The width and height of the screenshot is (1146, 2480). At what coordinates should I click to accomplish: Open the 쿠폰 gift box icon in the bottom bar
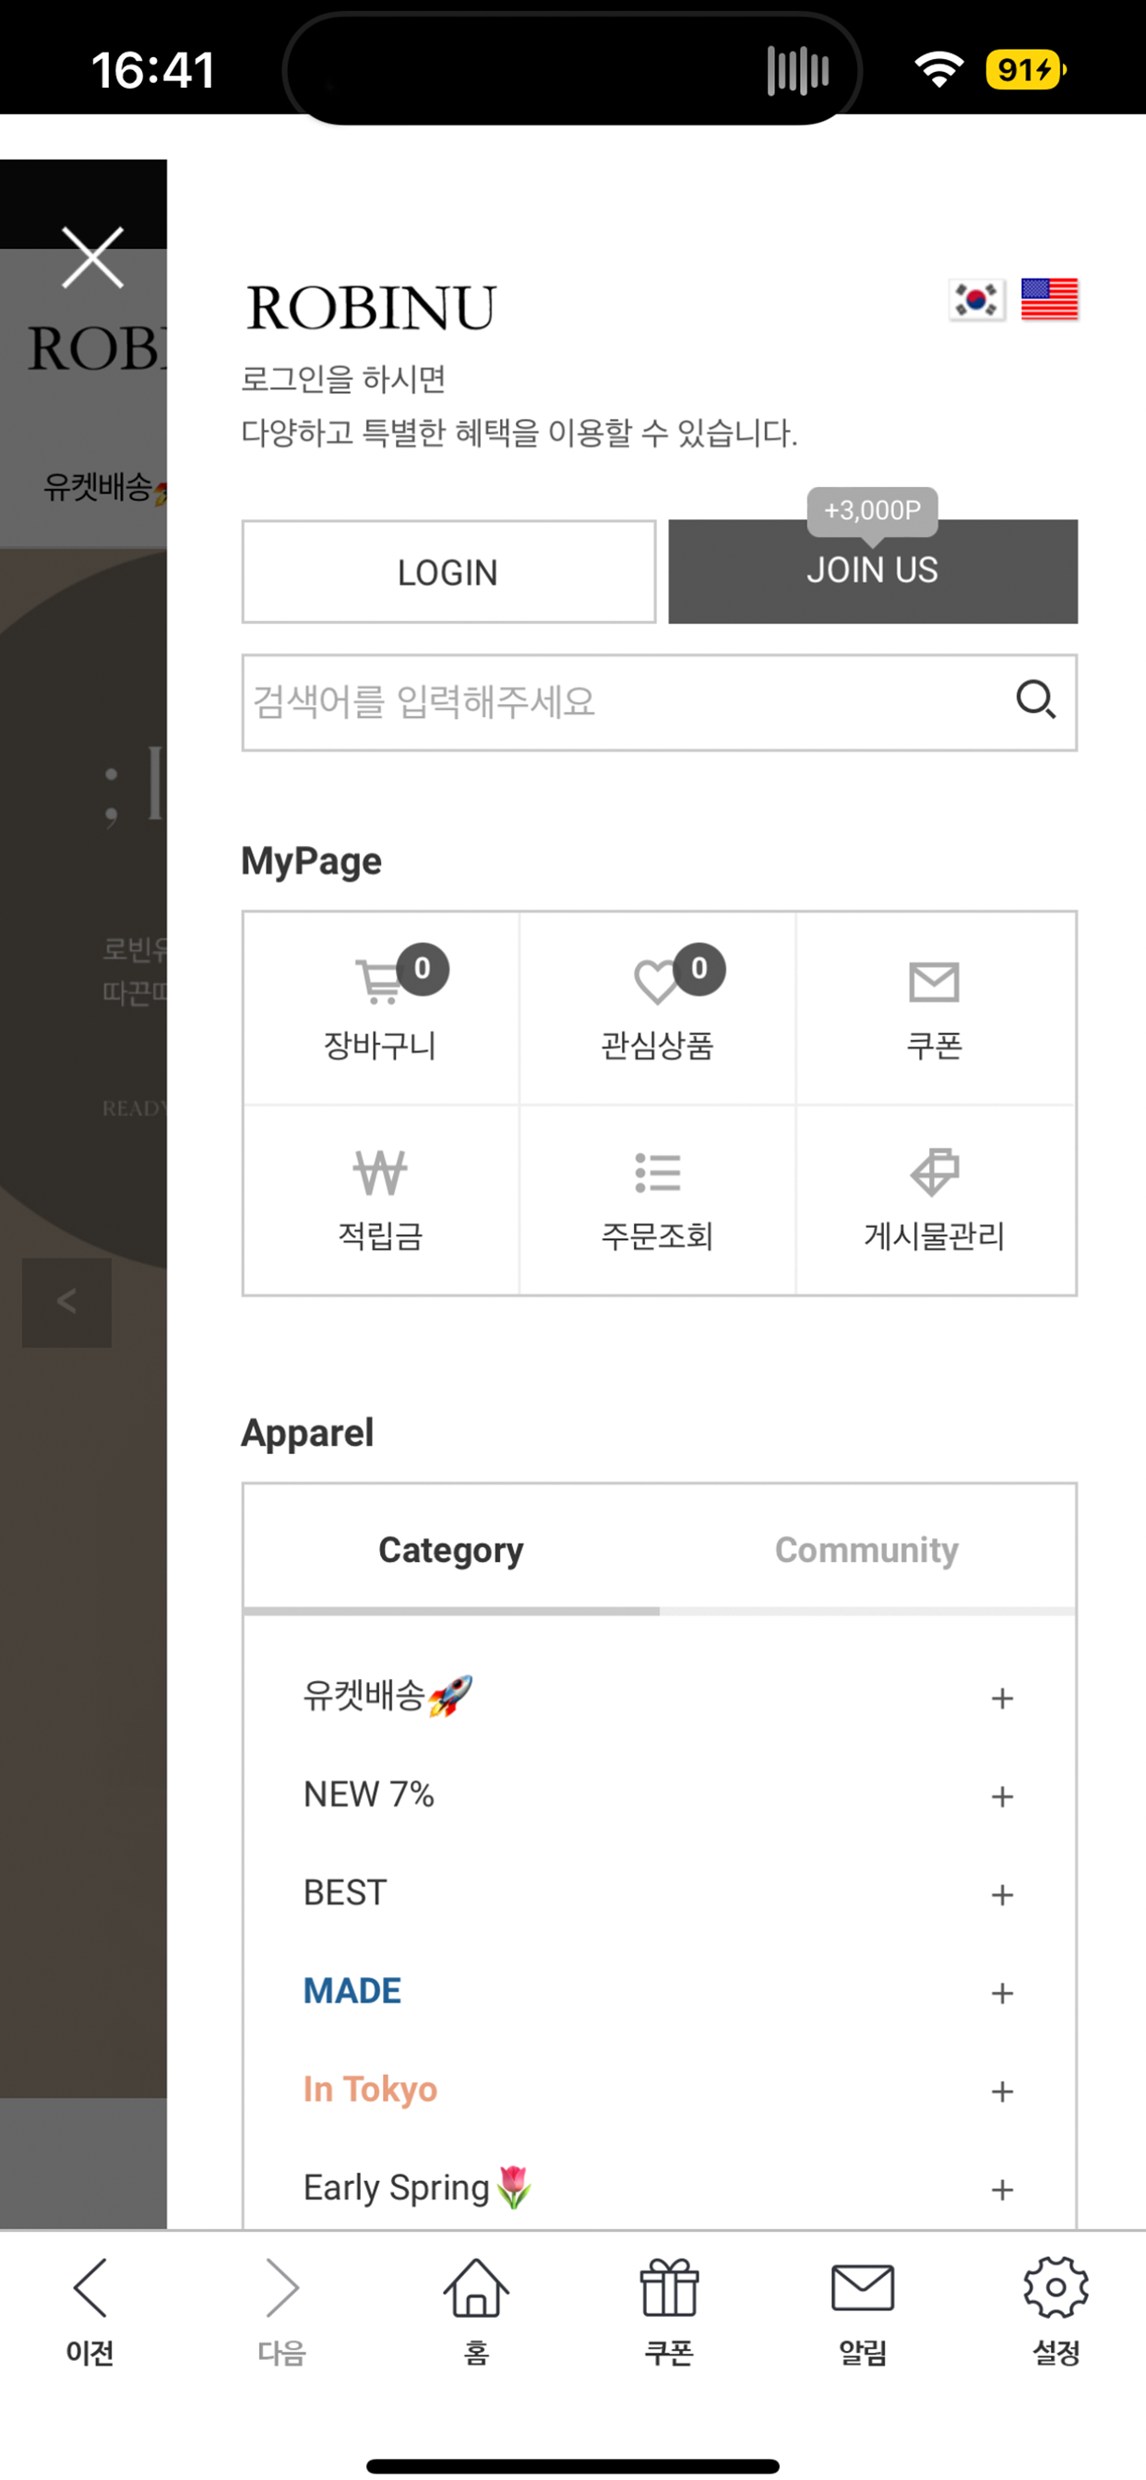coord(669,2287)
